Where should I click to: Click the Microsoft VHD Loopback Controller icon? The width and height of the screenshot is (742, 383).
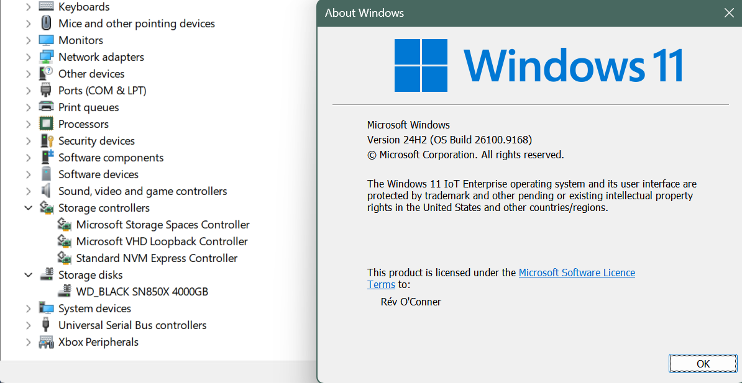(x=64, y=241)
